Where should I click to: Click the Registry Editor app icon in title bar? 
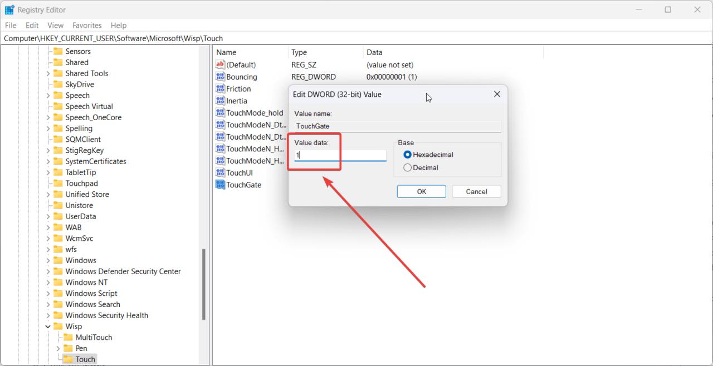pos(9,9)
